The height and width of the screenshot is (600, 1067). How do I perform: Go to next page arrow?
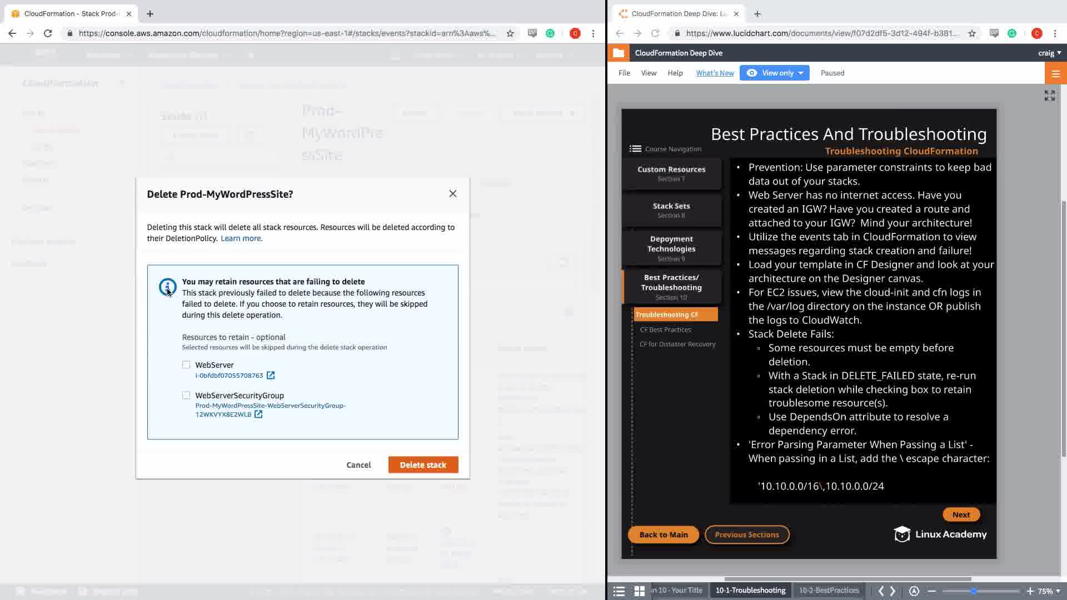click(893, 591)
